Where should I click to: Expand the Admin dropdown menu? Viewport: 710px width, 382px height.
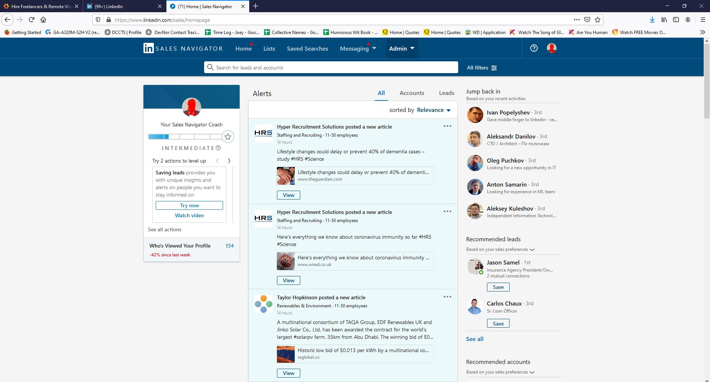point(402,48)
